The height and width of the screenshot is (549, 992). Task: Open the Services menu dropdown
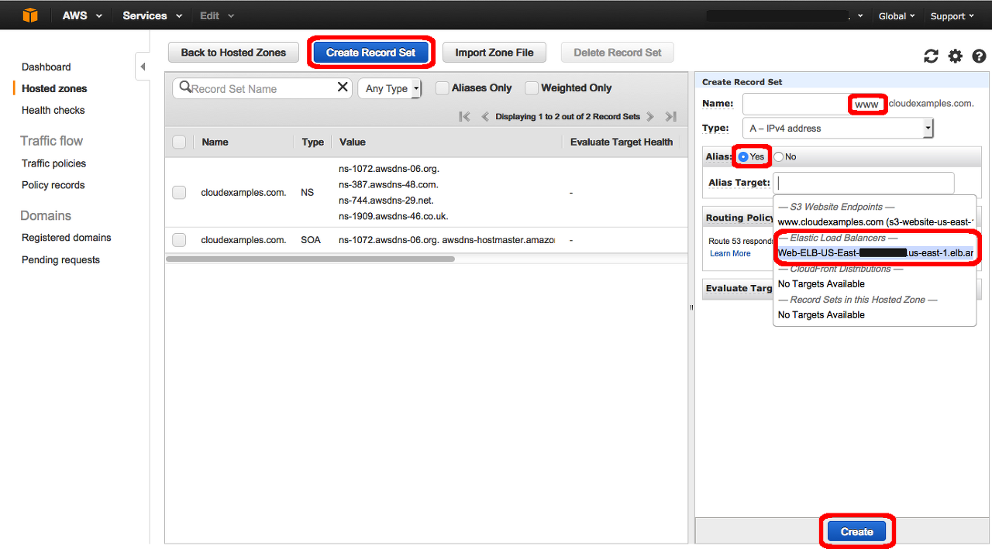click(153, 15)
